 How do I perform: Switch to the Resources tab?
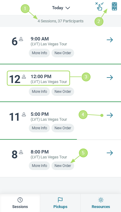tap(101, 203)
